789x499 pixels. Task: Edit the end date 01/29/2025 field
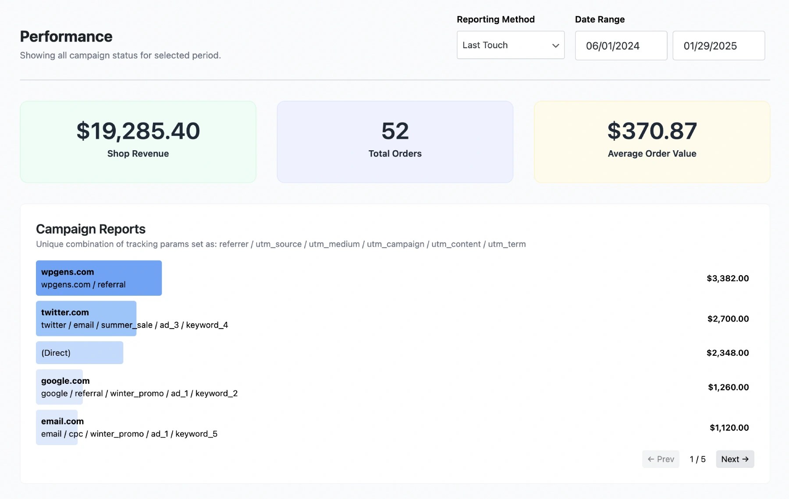pyautogui.click(x=718, y=46)
